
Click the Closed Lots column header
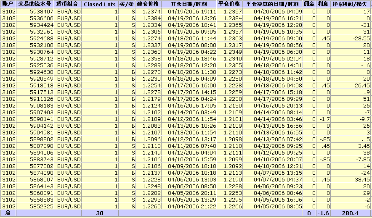(100, 4)
